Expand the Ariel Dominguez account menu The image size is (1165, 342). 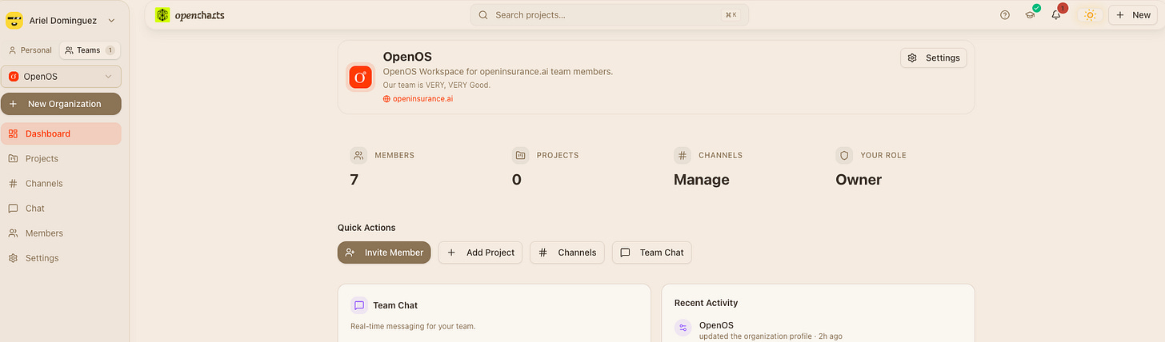[110, 21]
